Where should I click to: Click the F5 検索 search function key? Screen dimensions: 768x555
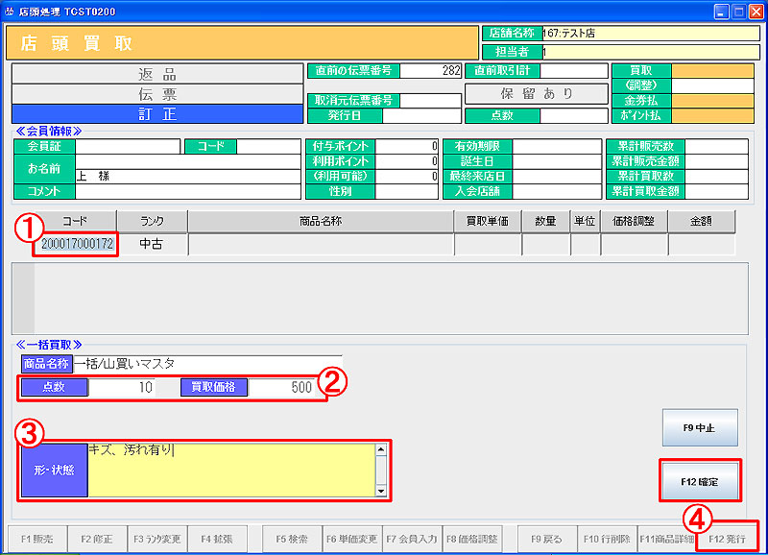[291, 540]
